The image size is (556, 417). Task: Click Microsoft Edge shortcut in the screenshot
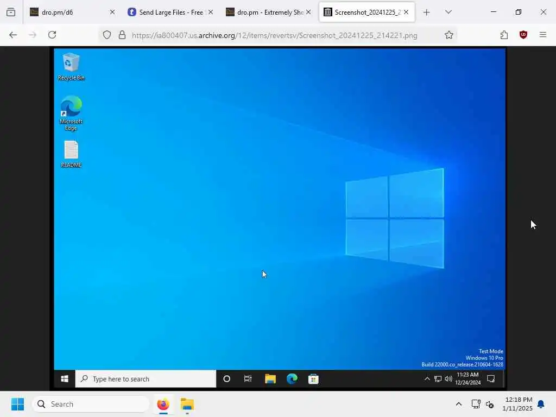pos(71,113)
